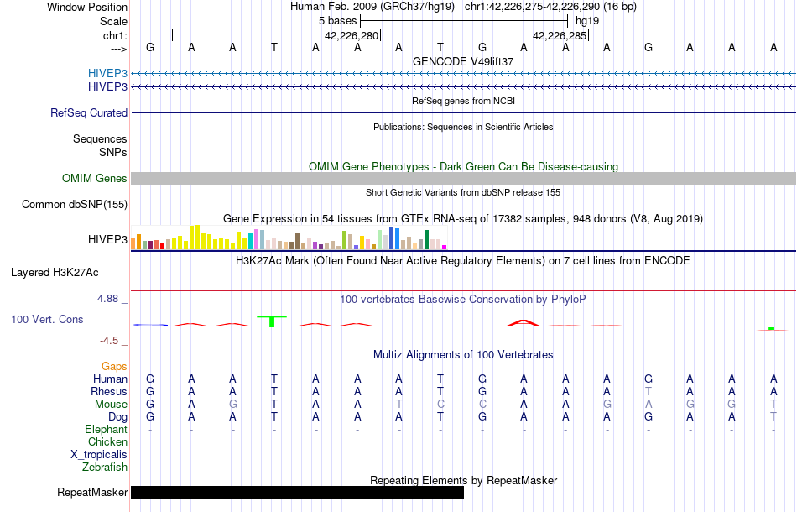Image resolution: width=797 pixels, height=512 pixels.
Task: Click the Sequences track label
Action: [100, 138]
